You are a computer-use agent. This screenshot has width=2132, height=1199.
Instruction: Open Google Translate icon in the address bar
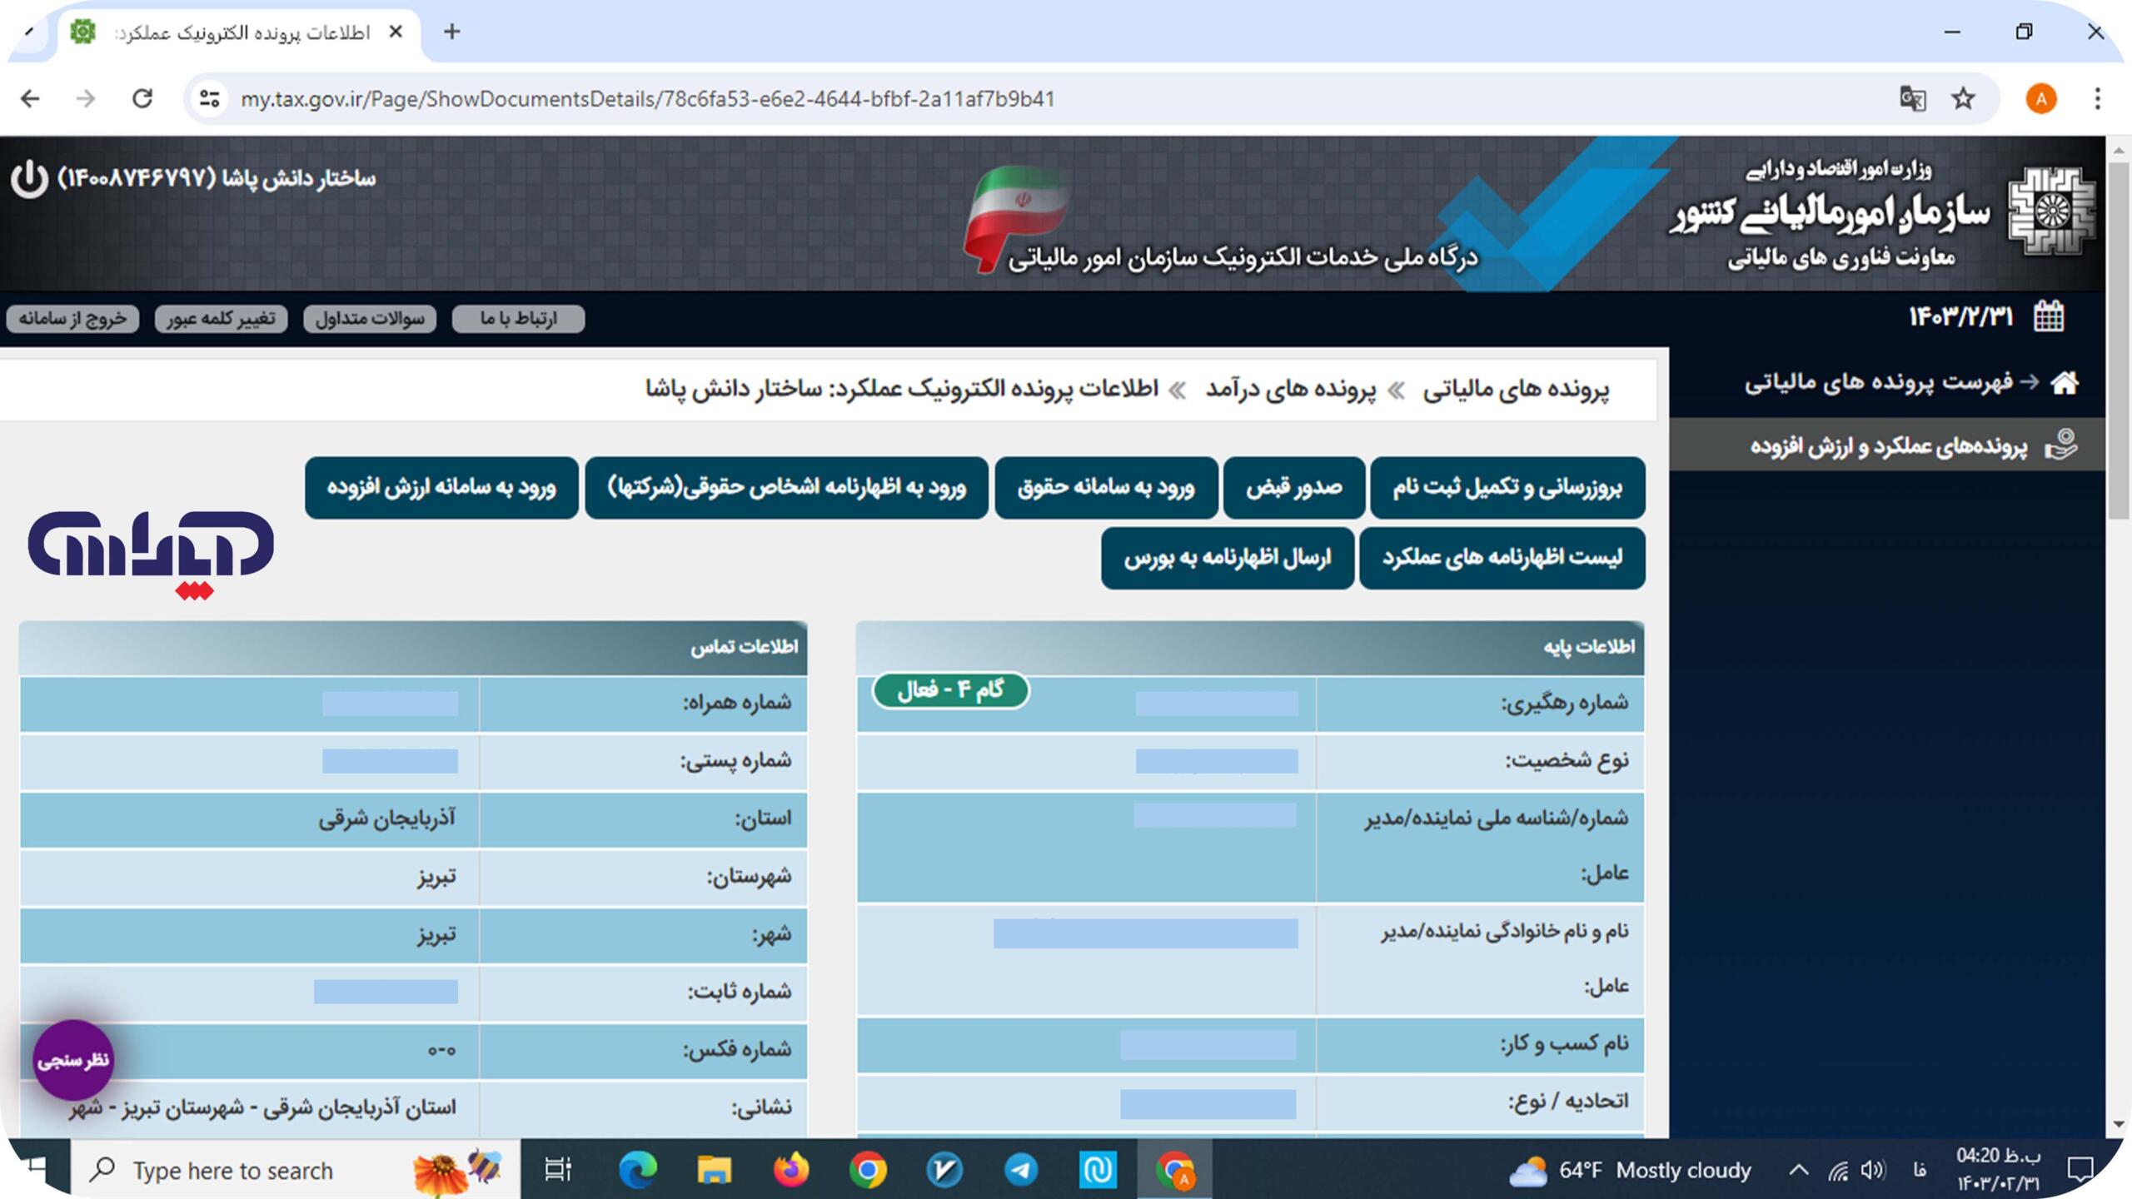(1913, 98)
